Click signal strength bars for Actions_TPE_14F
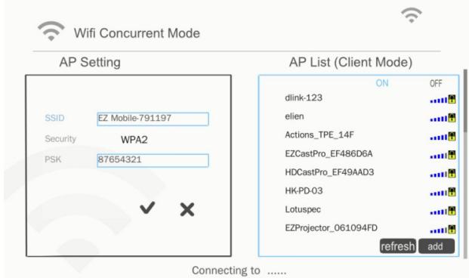Image resolution: width=469 pixels, height=278 pixels. (439, 137)
